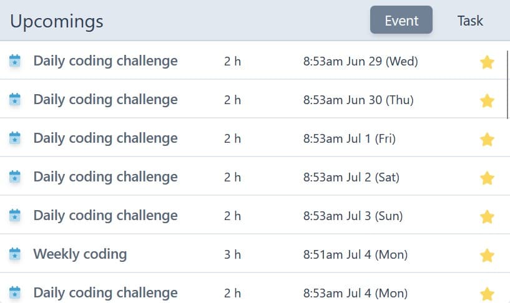Click calendar icon for Jun 30 event

click(14, 99)
